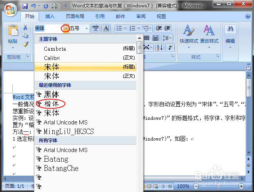254x192 pixels.
Task: Switch to the 视图 tab
Action: pos(161,17)
